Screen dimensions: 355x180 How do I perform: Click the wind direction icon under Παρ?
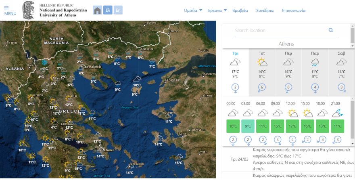pos(315,88)
